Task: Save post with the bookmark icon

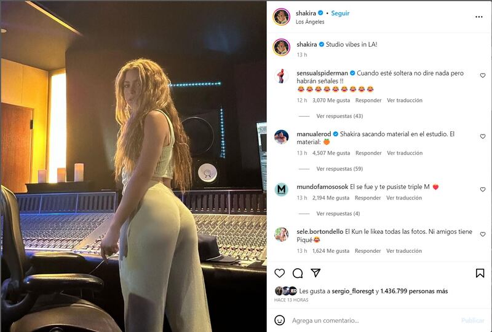Action: pos(480,273)
